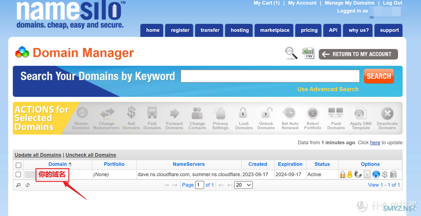The width and height of the screenshot is (421, 216).
Task: Click RETURN TO MY ACCOUNT button
Action: 358,54
